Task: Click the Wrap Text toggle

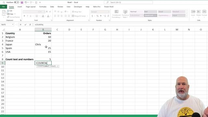Action: (x=77, y=12)
